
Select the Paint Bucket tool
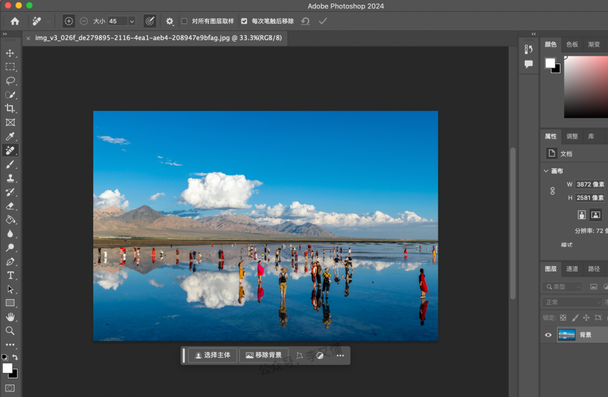pos(10,220)
